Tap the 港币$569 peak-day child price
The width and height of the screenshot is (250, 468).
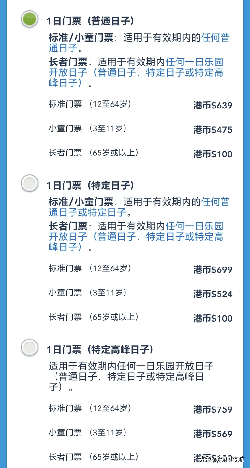213,434
